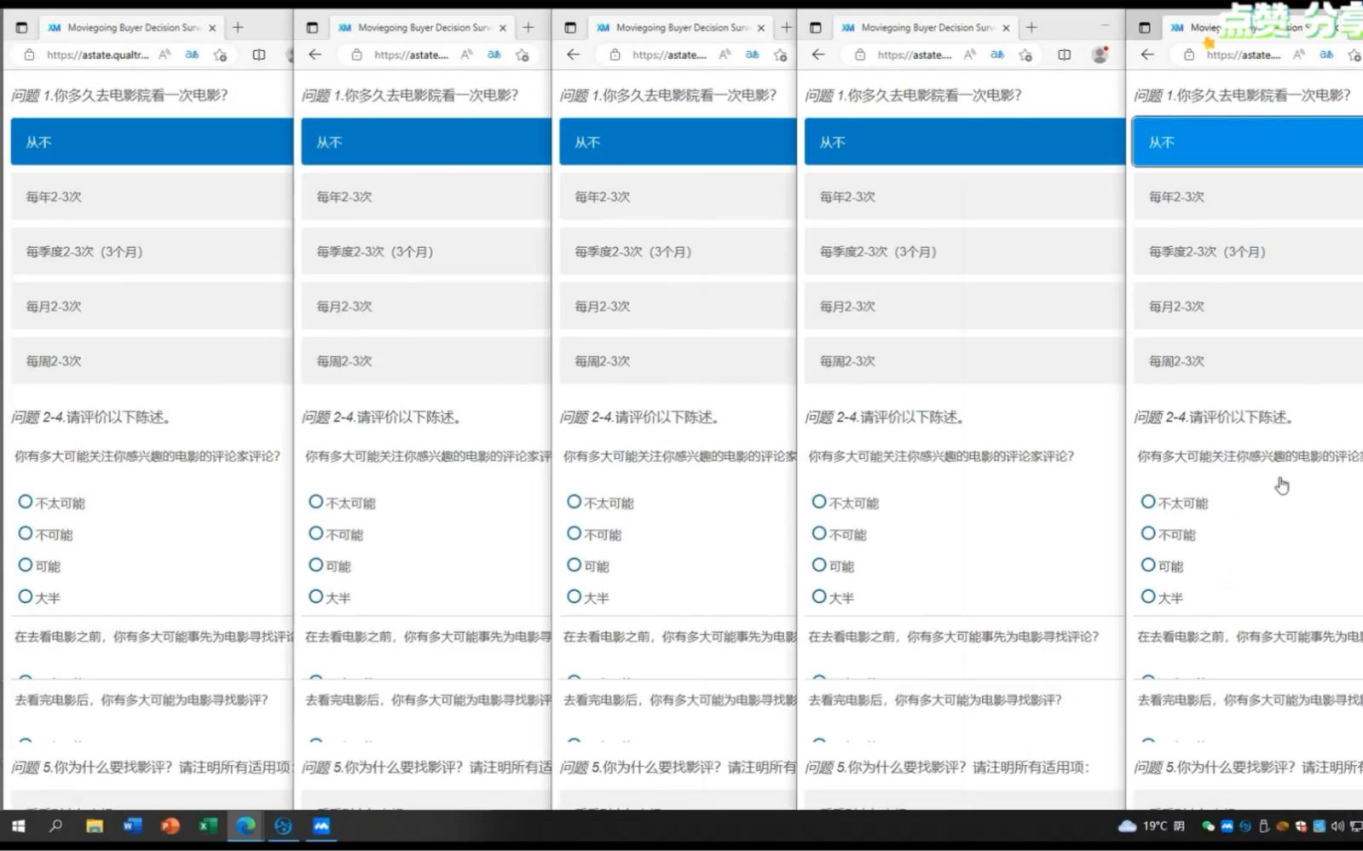The width and height of the screenshot is (1363, 851).
Task: Switch to Moviegoing survey tab in third window
Action: 682,27
